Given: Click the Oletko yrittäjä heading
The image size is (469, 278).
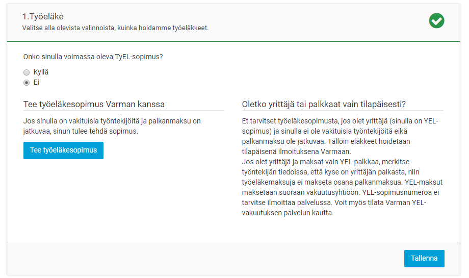Looking at the screenshot, I should pos(324,105).
